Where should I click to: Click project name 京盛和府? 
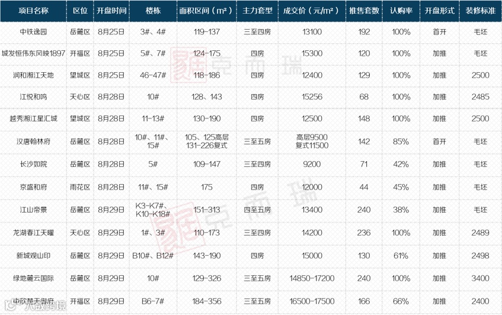click(34, 187)
